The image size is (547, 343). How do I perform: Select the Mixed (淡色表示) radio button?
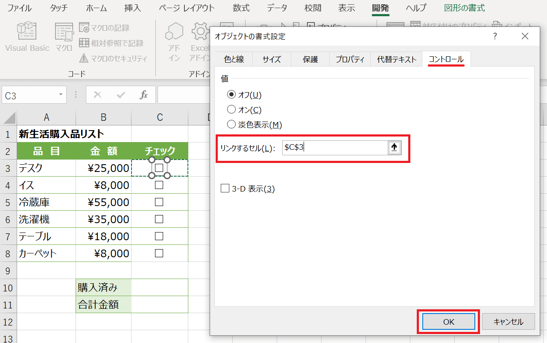point(231,125)
